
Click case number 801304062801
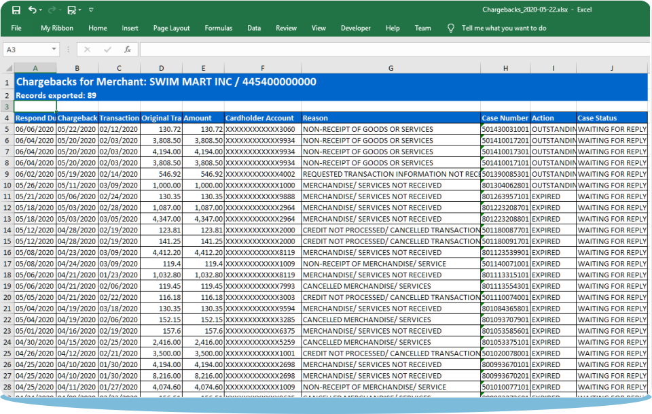coord(505,186)
